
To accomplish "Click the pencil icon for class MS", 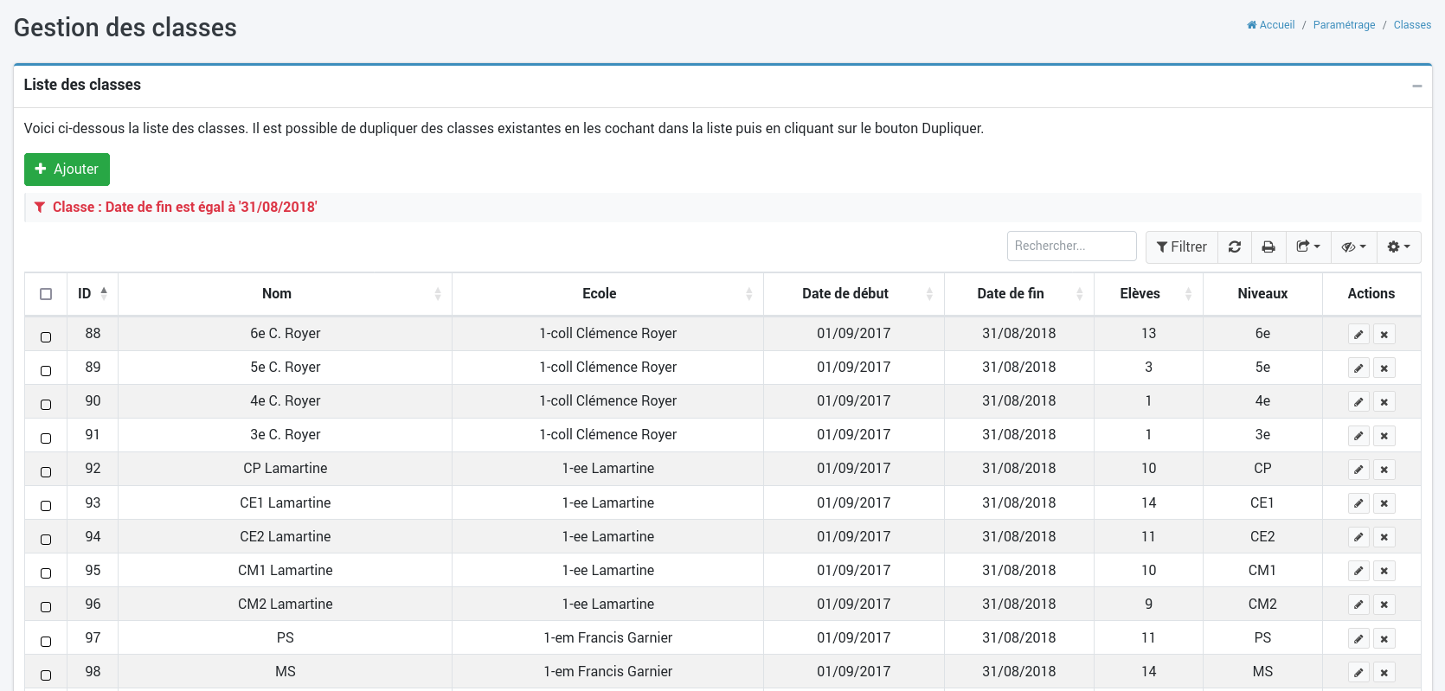I will [1358, 673].
